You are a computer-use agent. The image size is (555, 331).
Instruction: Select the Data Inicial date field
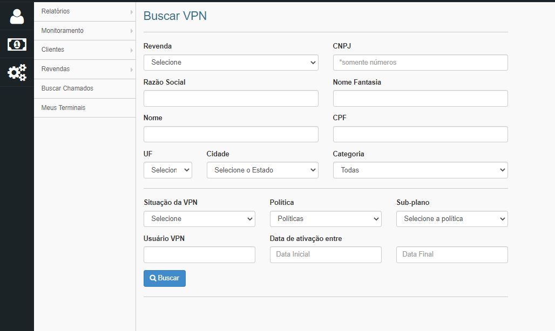[x=326, y=254]
